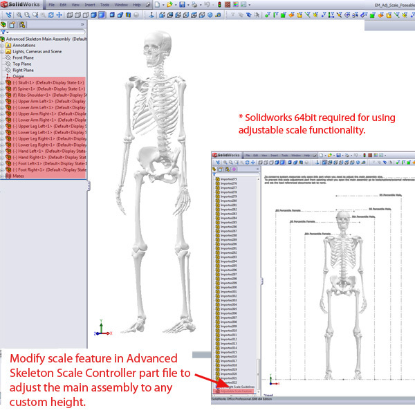The width and height of the screenshot is (415, 415).
Task: Collapse the FeatureManager panel with chevron
Action: (x=82, y=24)
